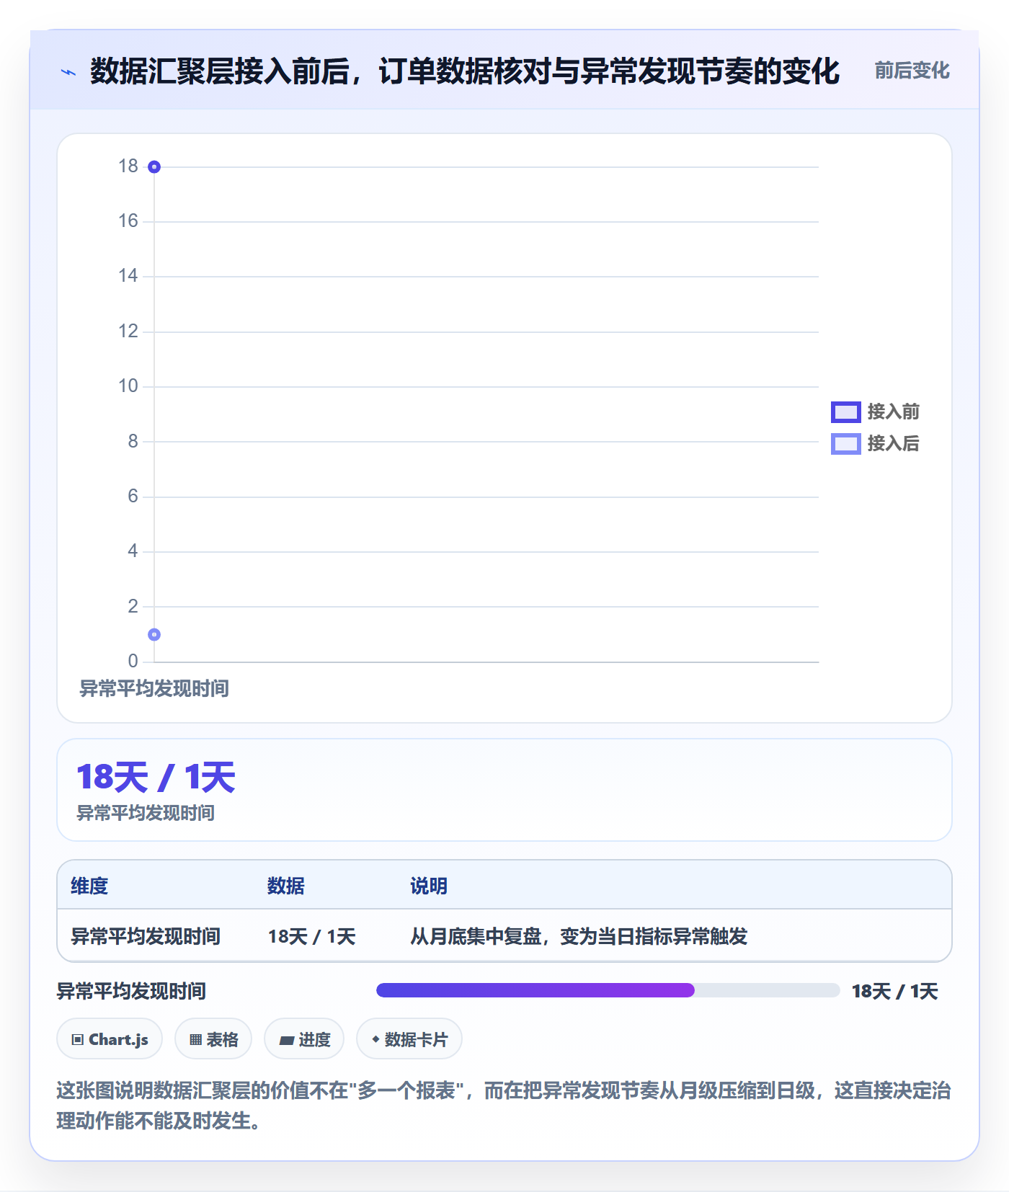Click the Chart.js tag chip

click(x=110, y=1039)
